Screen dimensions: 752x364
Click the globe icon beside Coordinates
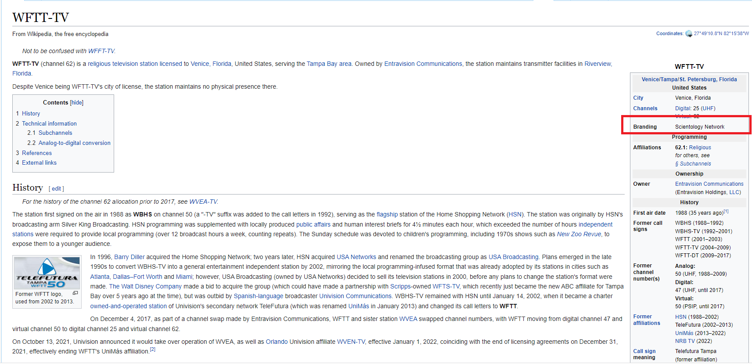click(688, 34)
